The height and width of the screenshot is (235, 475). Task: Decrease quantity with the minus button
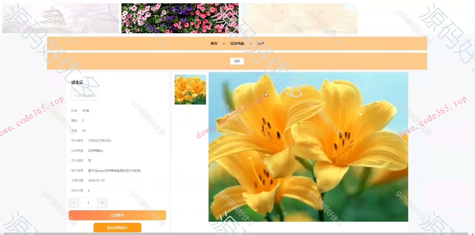74,203
